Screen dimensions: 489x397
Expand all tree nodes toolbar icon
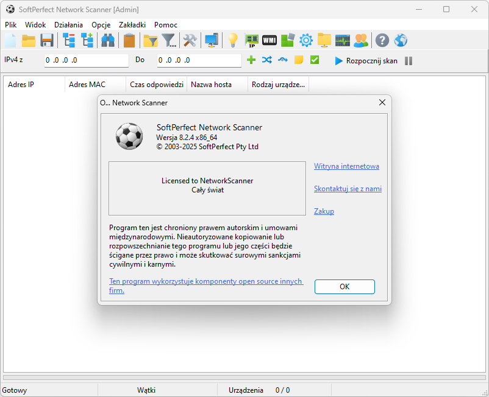coord(87,40)
